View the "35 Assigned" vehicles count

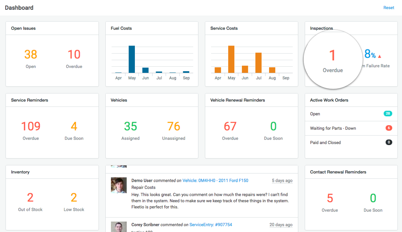tap(130, 126)
